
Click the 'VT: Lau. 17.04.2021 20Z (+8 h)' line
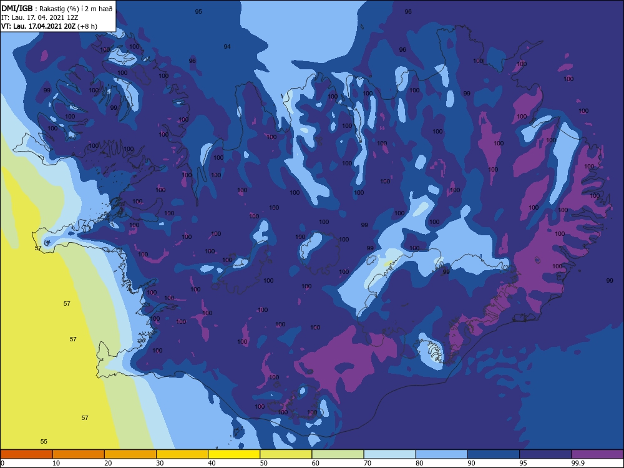(49, 26)
